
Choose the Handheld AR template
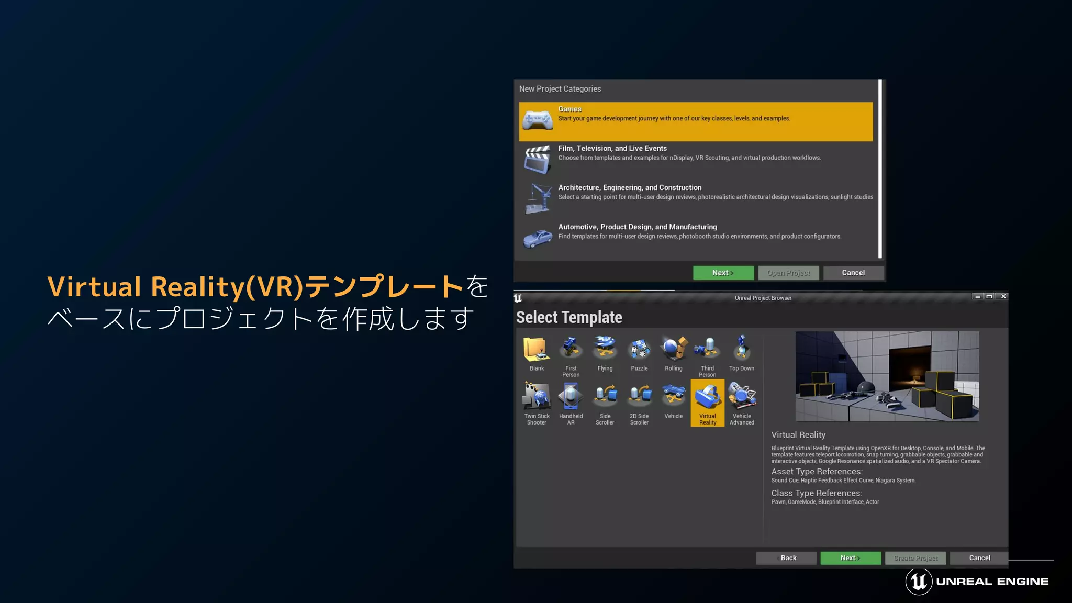[x=571, y=403]
